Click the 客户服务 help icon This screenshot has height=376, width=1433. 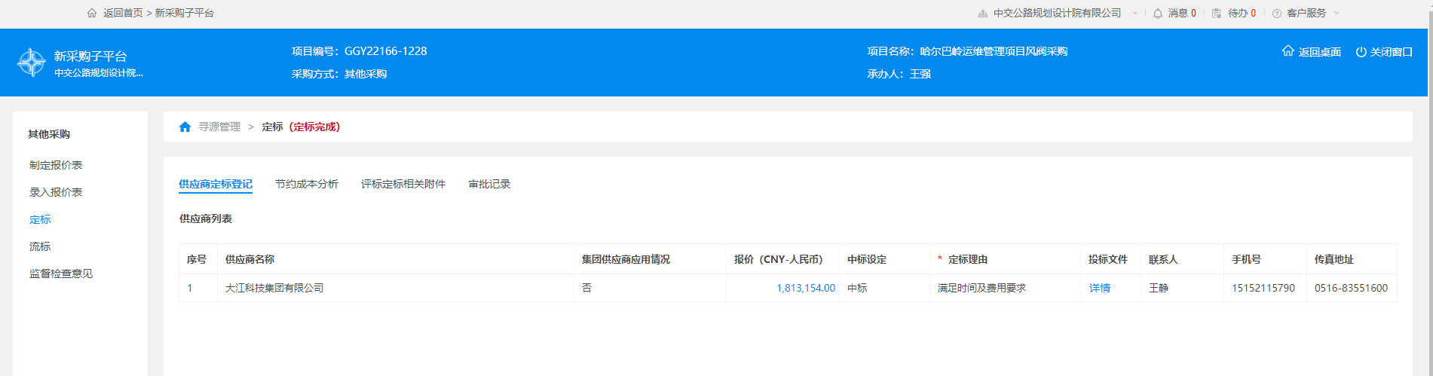pos(1277,14)
